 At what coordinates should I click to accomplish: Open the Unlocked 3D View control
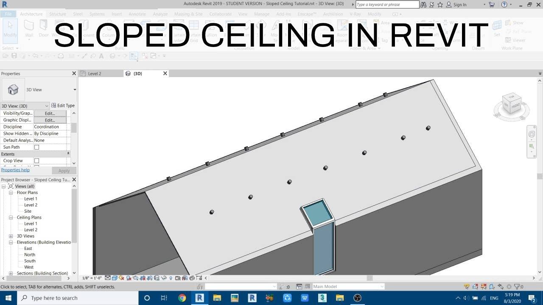[157, 278]
